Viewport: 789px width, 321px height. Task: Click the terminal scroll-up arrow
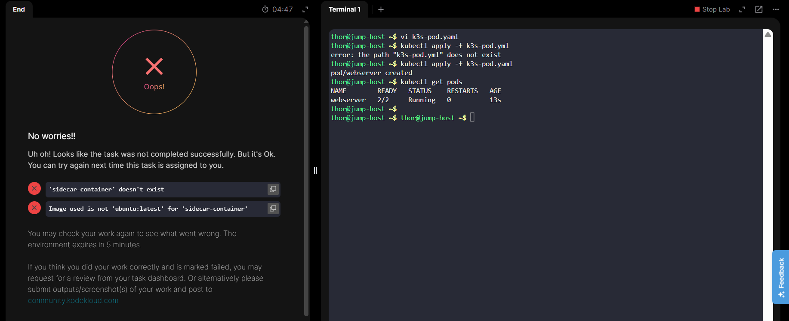click(x=768, y=34)
